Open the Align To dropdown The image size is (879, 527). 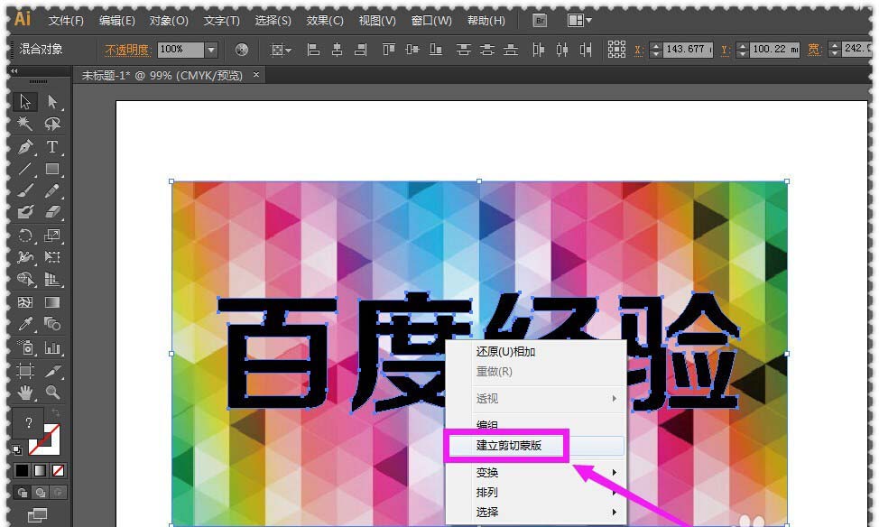click(x=281, y=50)
